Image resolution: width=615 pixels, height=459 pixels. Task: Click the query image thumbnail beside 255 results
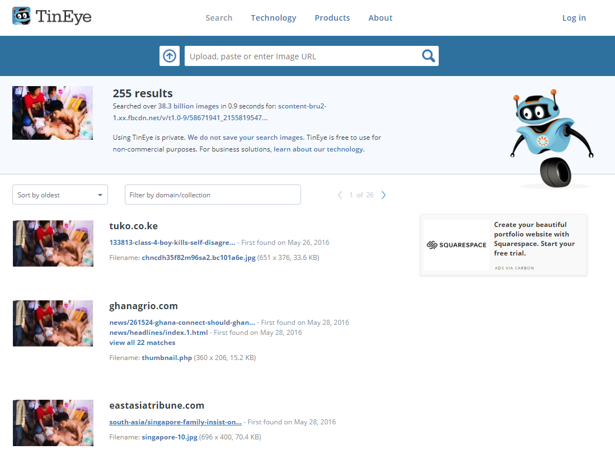tap(53, 113)
